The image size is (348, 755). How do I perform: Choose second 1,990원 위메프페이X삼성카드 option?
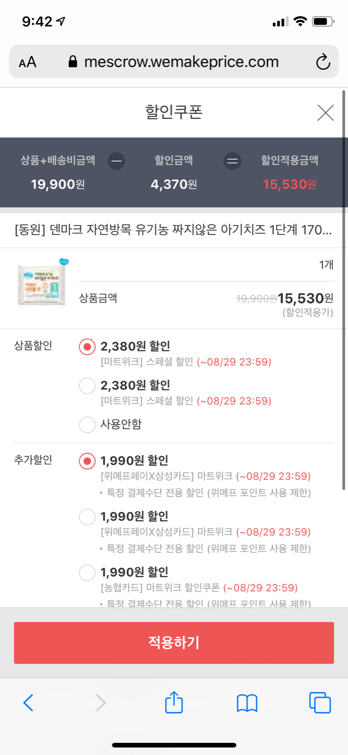87,517
